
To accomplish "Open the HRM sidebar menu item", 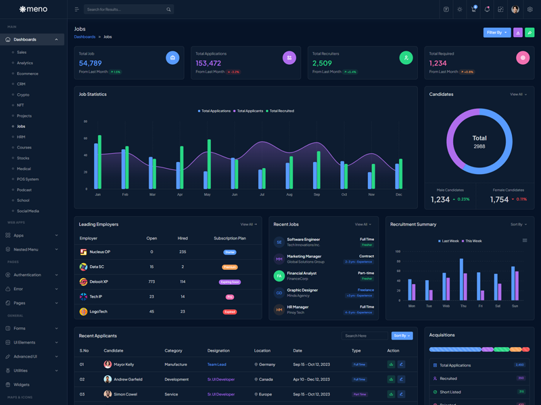I will (21, 137).
